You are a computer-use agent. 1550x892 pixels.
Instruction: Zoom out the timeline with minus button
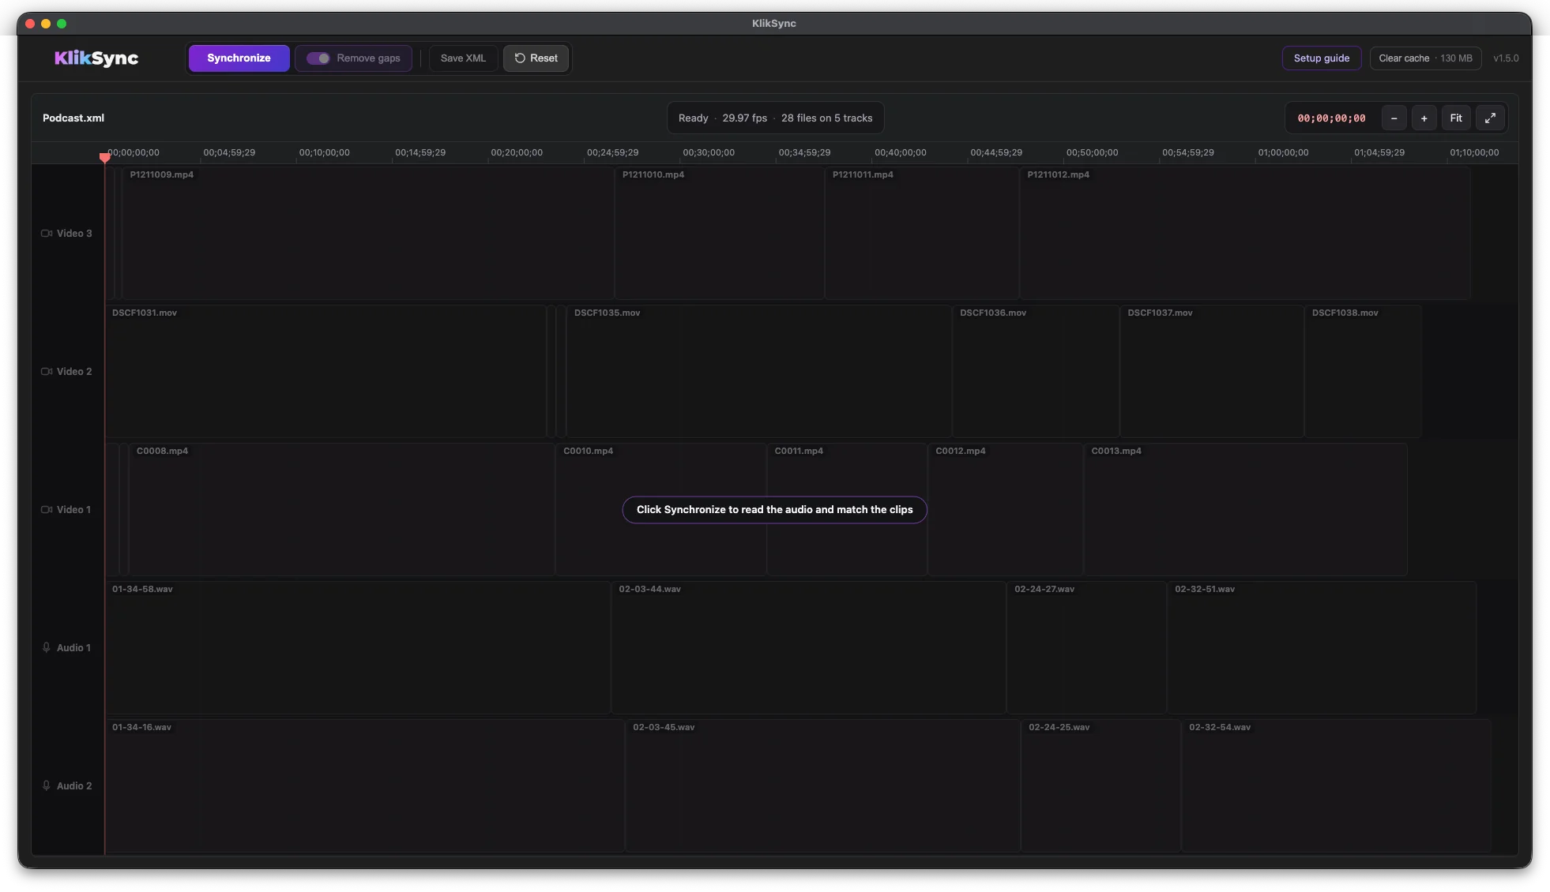1394,118
